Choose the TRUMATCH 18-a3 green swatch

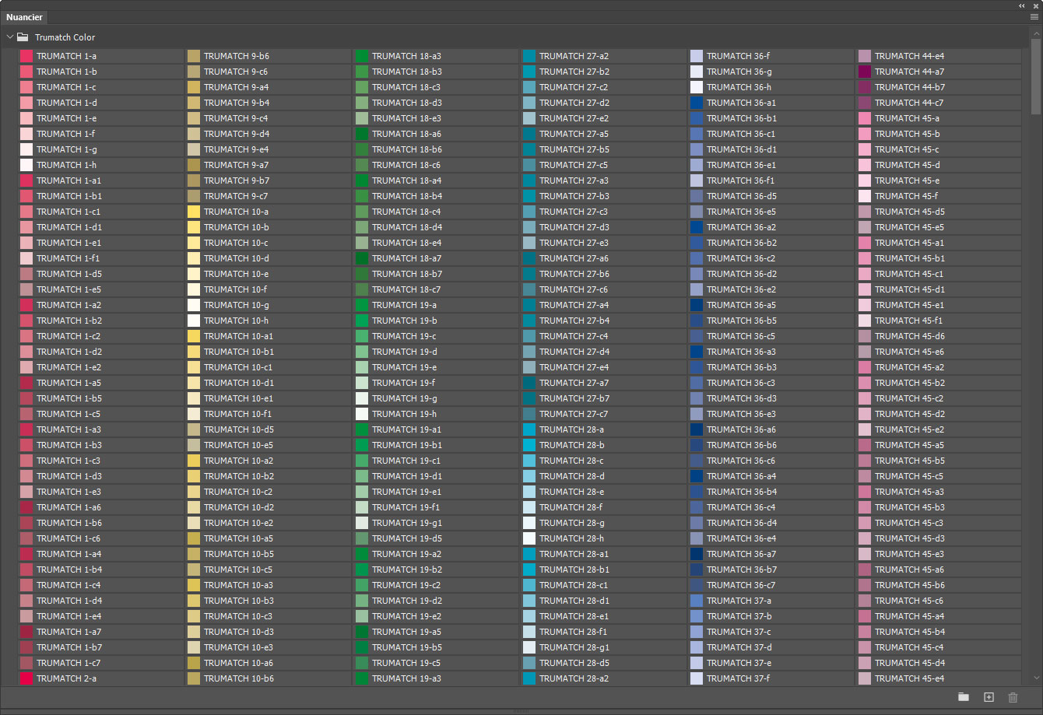tap(362, 56)
